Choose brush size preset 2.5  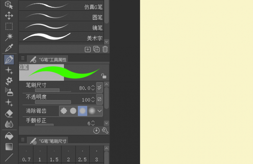[x=83, y=154]
